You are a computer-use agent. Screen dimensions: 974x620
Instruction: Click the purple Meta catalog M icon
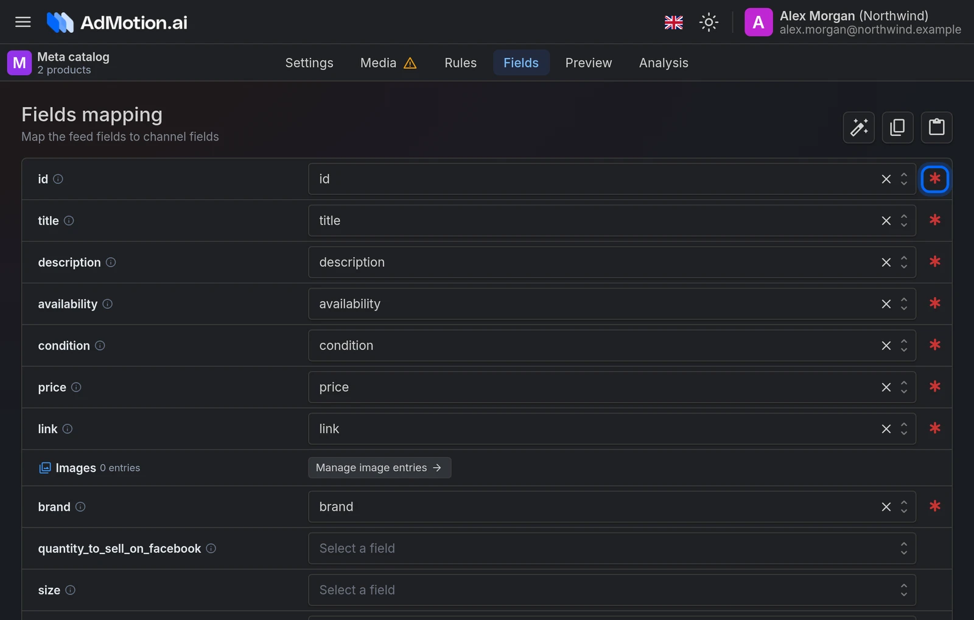[x=19, y=63]
